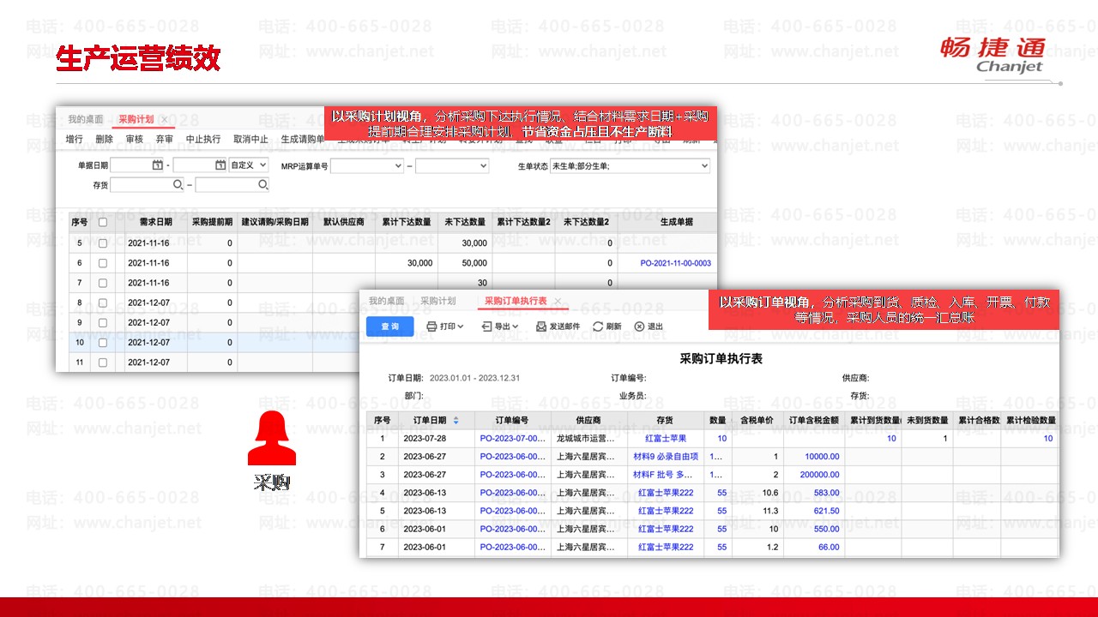Viewport: 1098px width, 617px height.
Task: Click the 订单编号 column header
Action: point(512,421)
